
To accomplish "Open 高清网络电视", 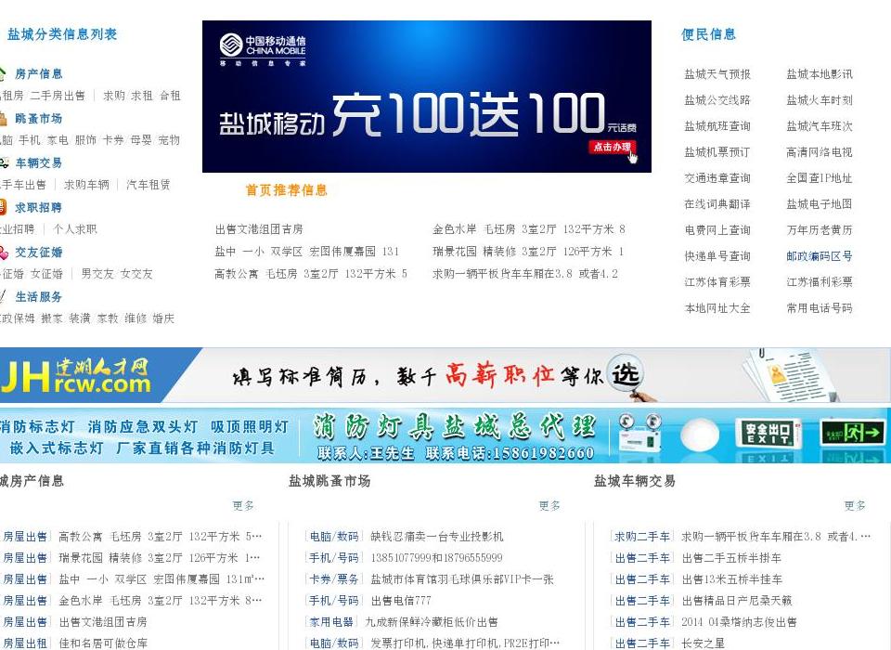I will click(x=820, y=152).
